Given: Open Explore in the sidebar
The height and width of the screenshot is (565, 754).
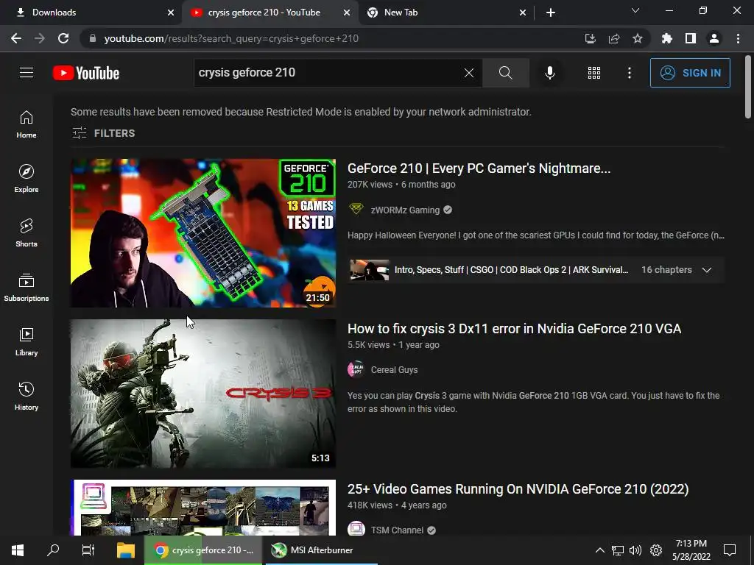Looking at the screenshot, I should coord(27,179).
